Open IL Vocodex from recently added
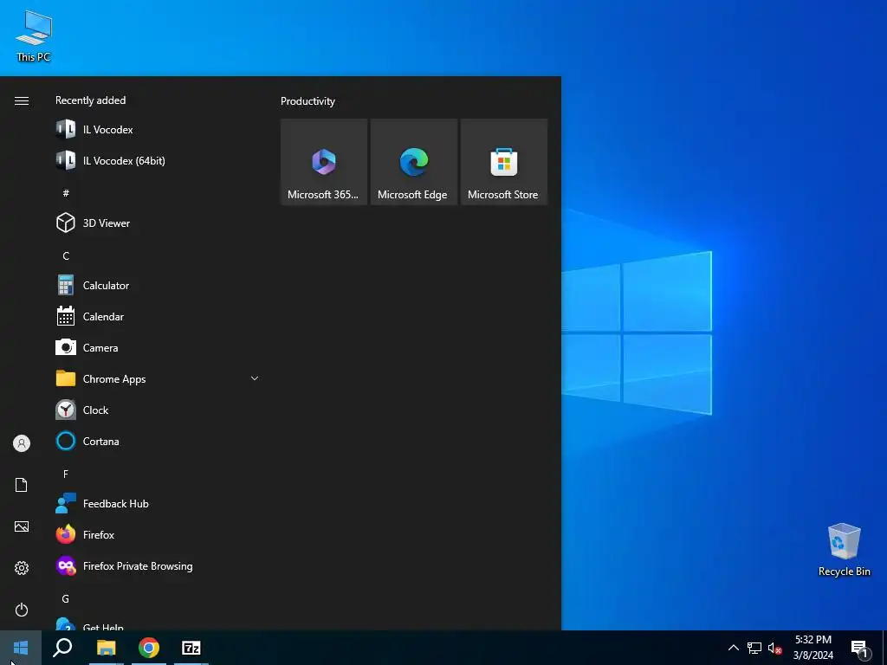The image size is (887, 665). pyautogui.click(x=158, y=130)
